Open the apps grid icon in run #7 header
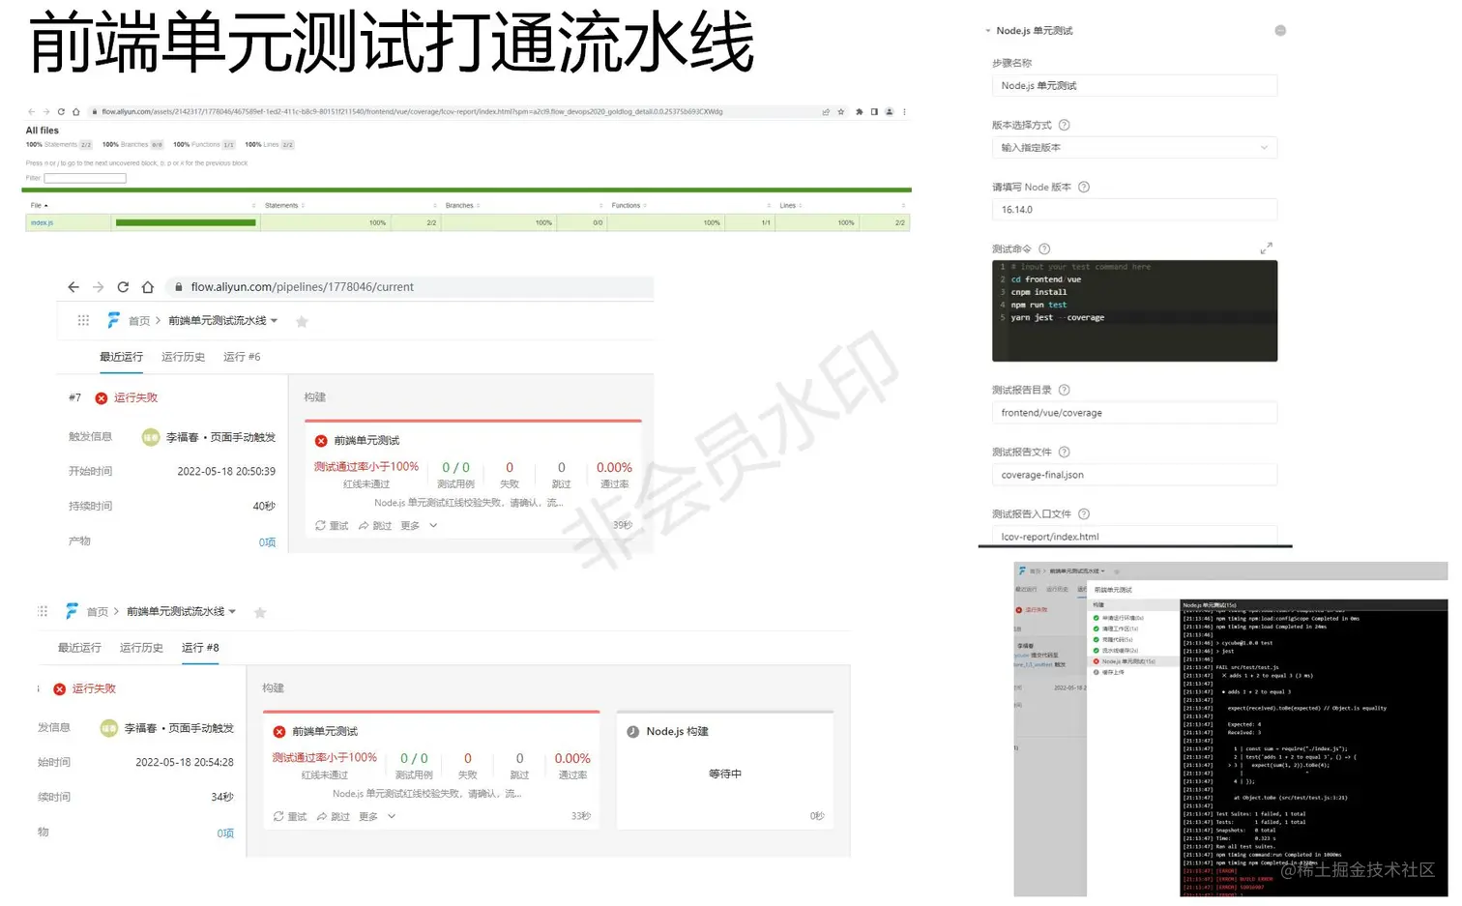 [83, 320]
